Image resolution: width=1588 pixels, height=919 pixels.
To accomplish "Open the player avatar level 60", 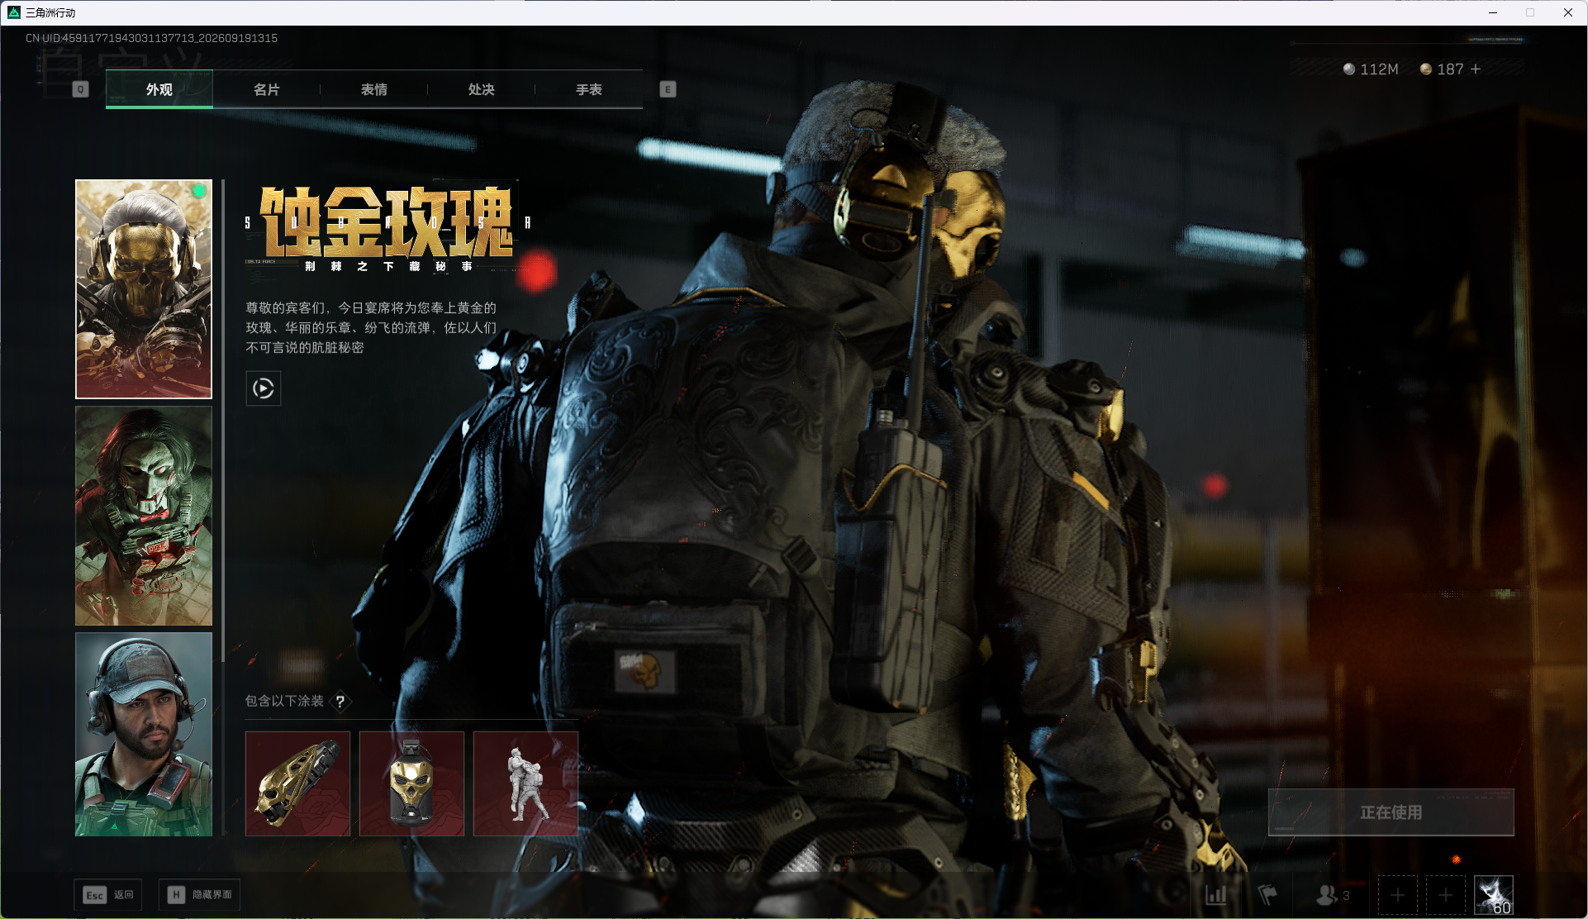I will tap(1494, 895).
